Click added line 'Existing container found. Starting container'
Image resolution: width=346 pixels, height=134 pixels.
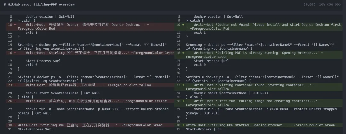point(259,87)
